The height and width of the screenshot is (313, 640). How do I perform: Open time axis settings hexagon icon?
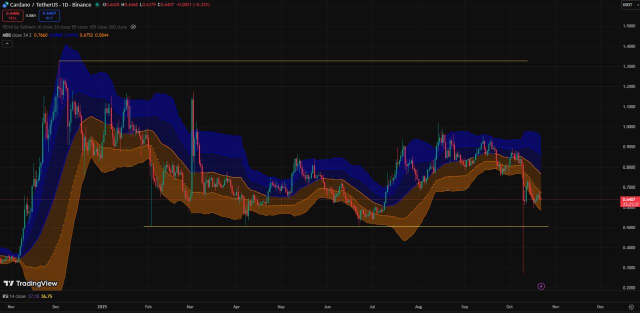click(x=631, y=307)
